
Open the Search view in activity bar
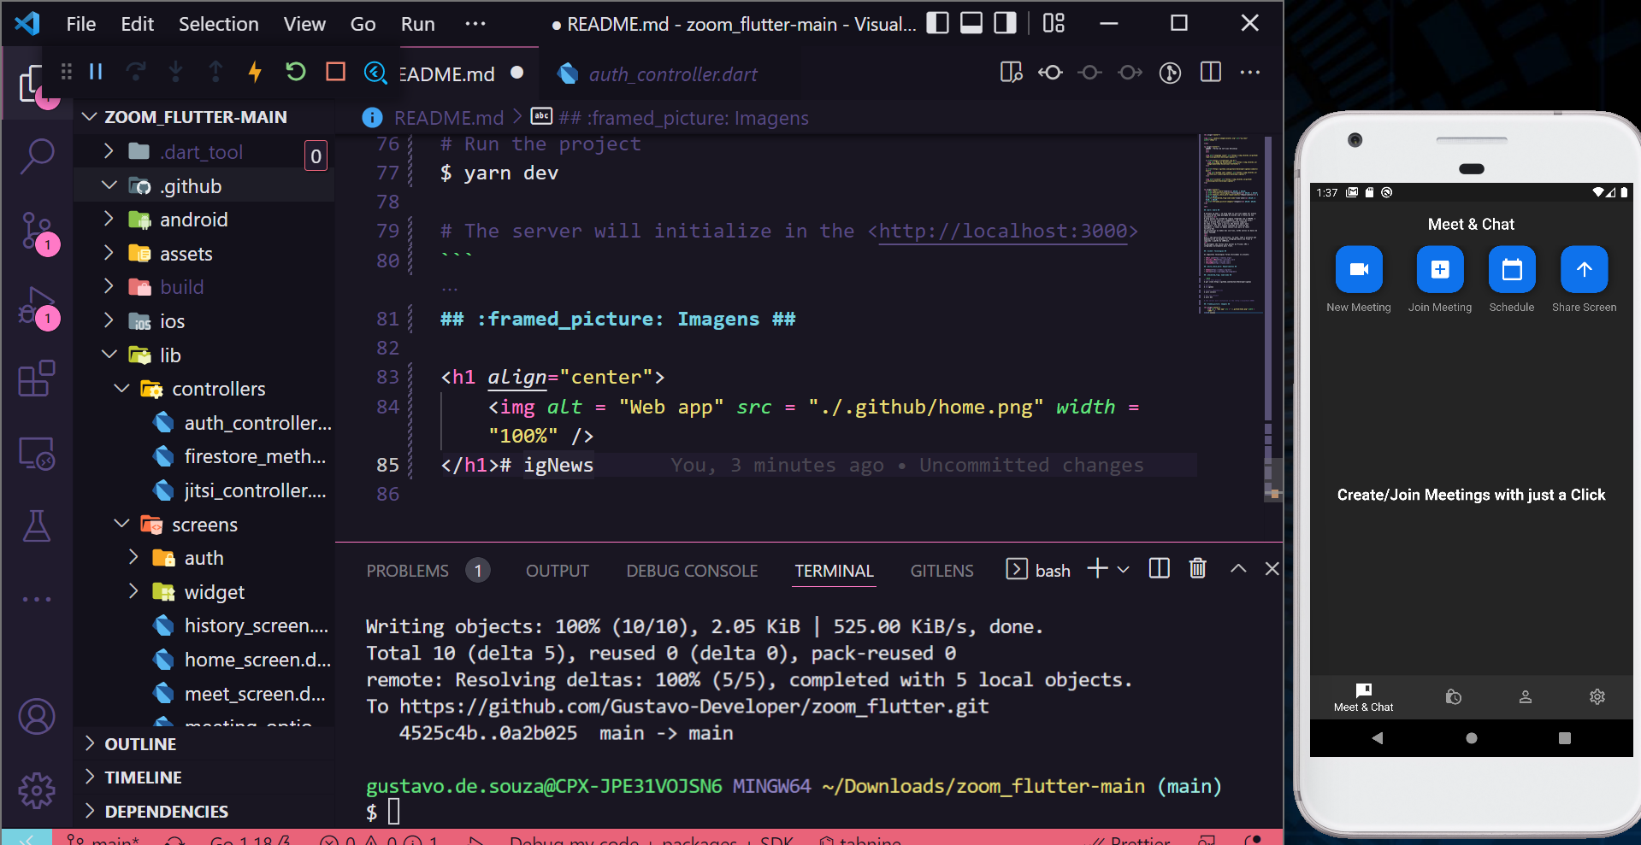pyautogui.click(x=37, y=156)
